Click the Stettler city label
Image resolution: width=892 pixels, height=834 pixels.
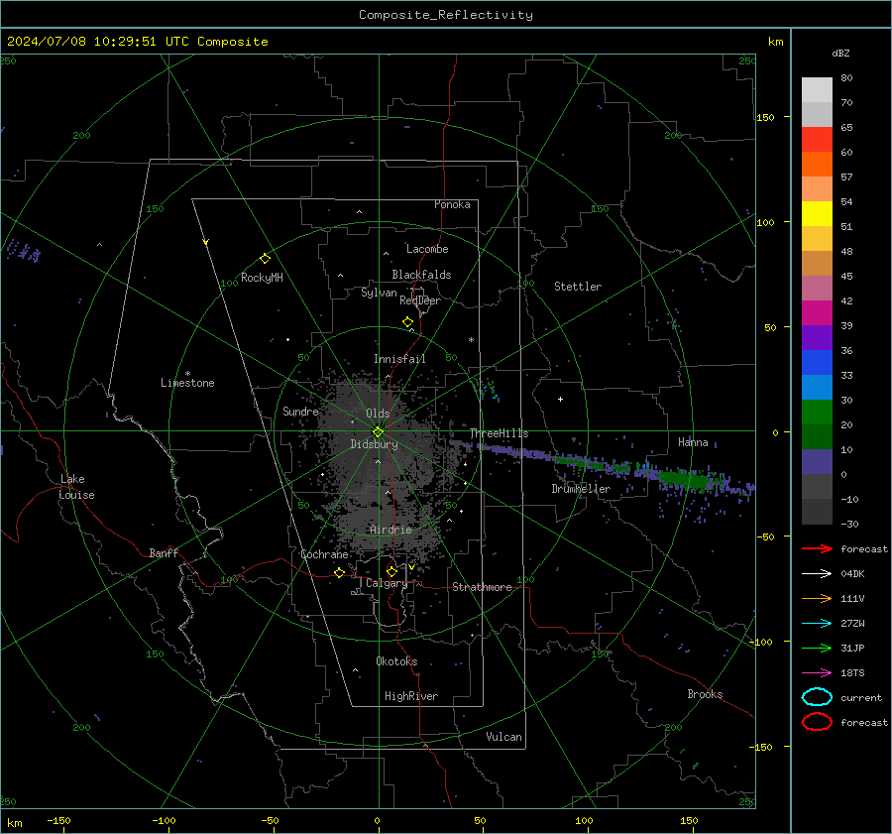pos(578,287)
